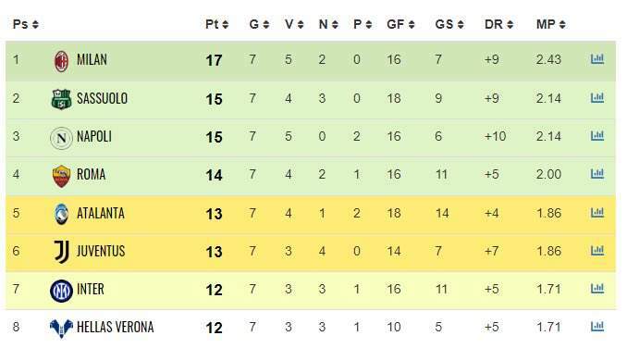Sort the table by DR column
Screen dimensions: 627x348
(x=498, y=24)
